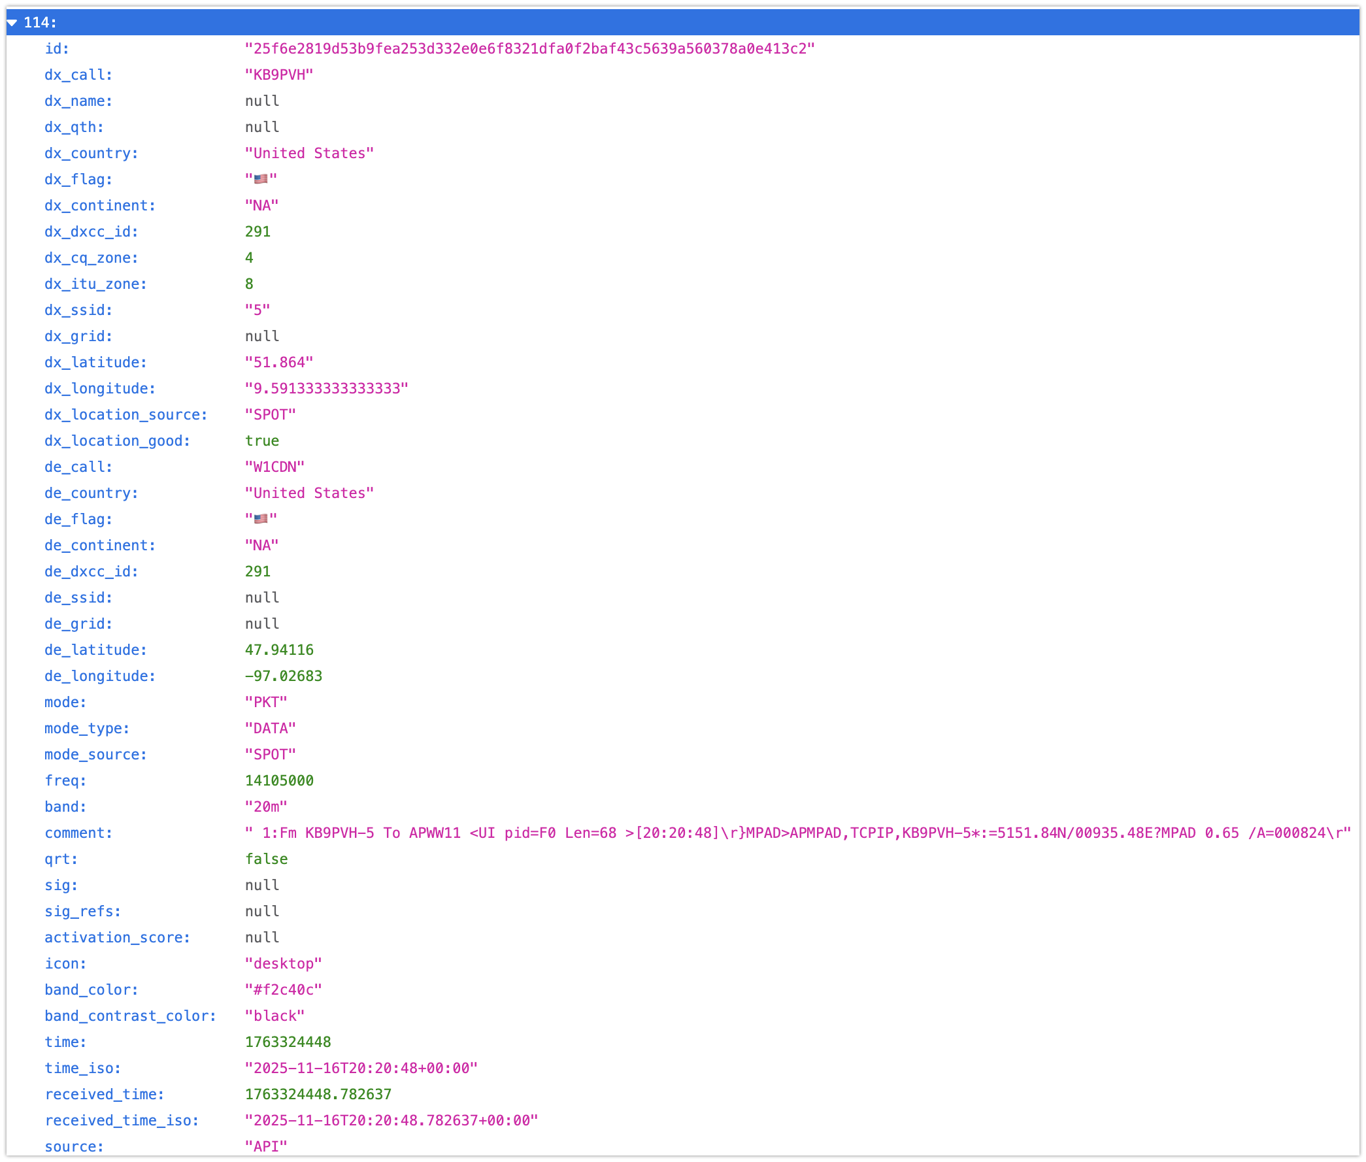Click the dx_dxcc_id value 291
Image resolution: width=1366 pixels, height=1162 pixels.
[x=258, y=232]
